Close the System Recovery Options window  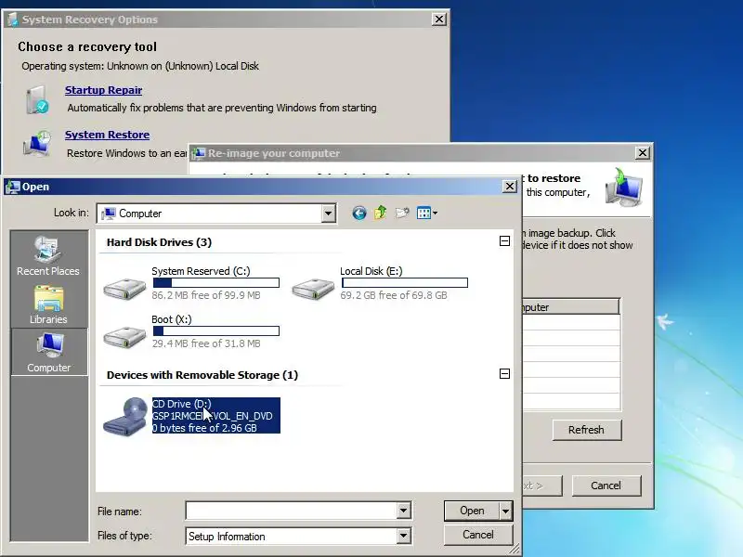(439, 19)
